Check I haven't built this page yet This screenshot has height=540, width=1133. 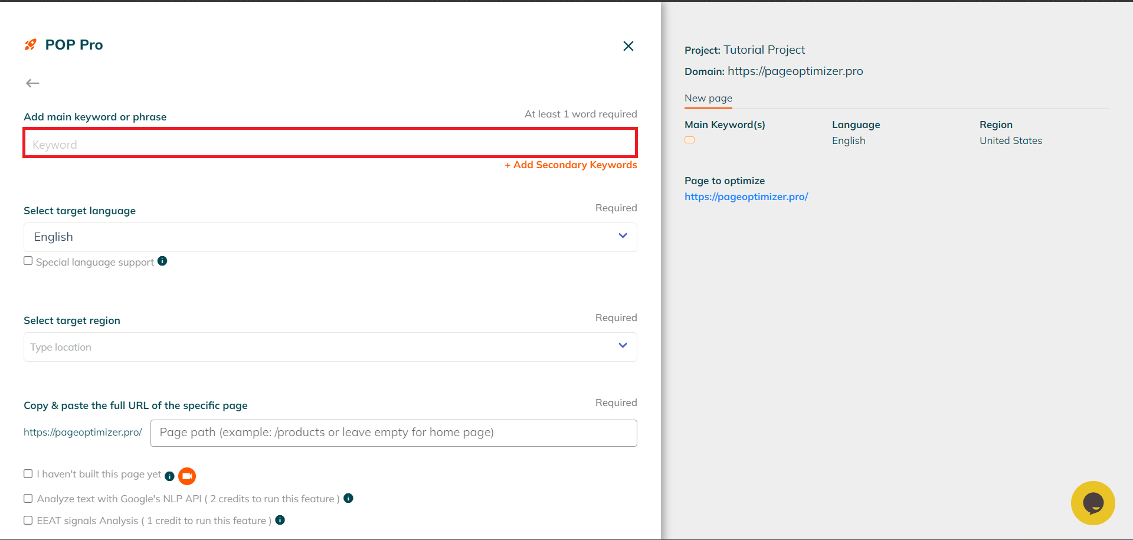[x=28, y=473]
